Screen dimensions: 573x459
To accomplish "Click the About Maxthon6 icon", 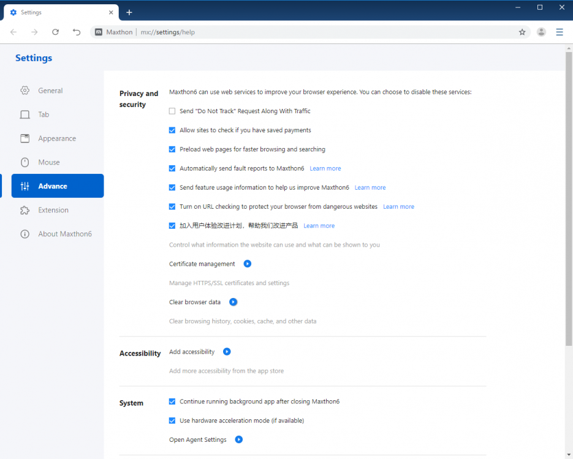I will coord(25,233).
